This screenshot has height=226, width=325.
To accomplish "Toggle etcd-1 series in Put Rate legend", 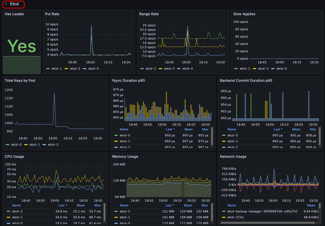I will coord(56,69).
